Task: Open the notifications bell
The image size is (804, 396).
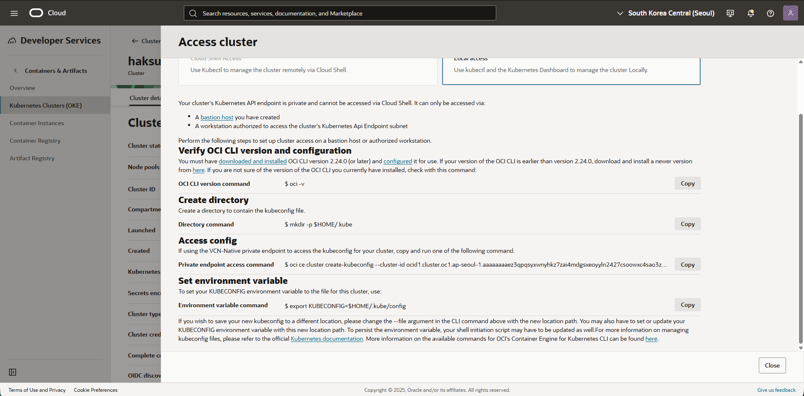Action: (750, 13)
